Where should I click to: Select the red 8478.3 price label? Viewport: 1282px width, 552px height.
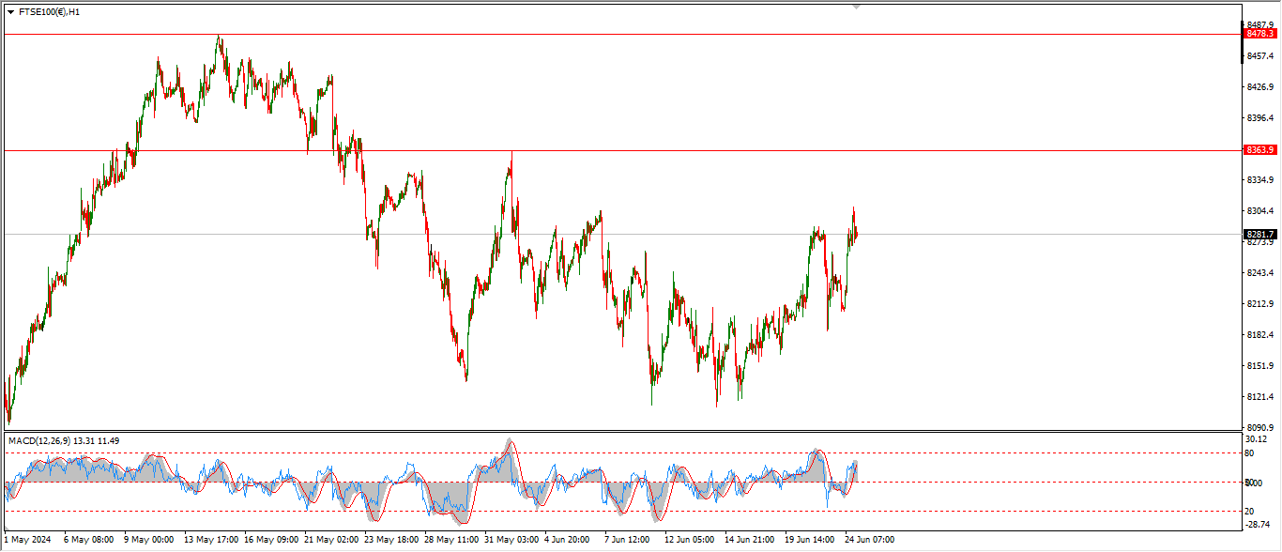1259,33
